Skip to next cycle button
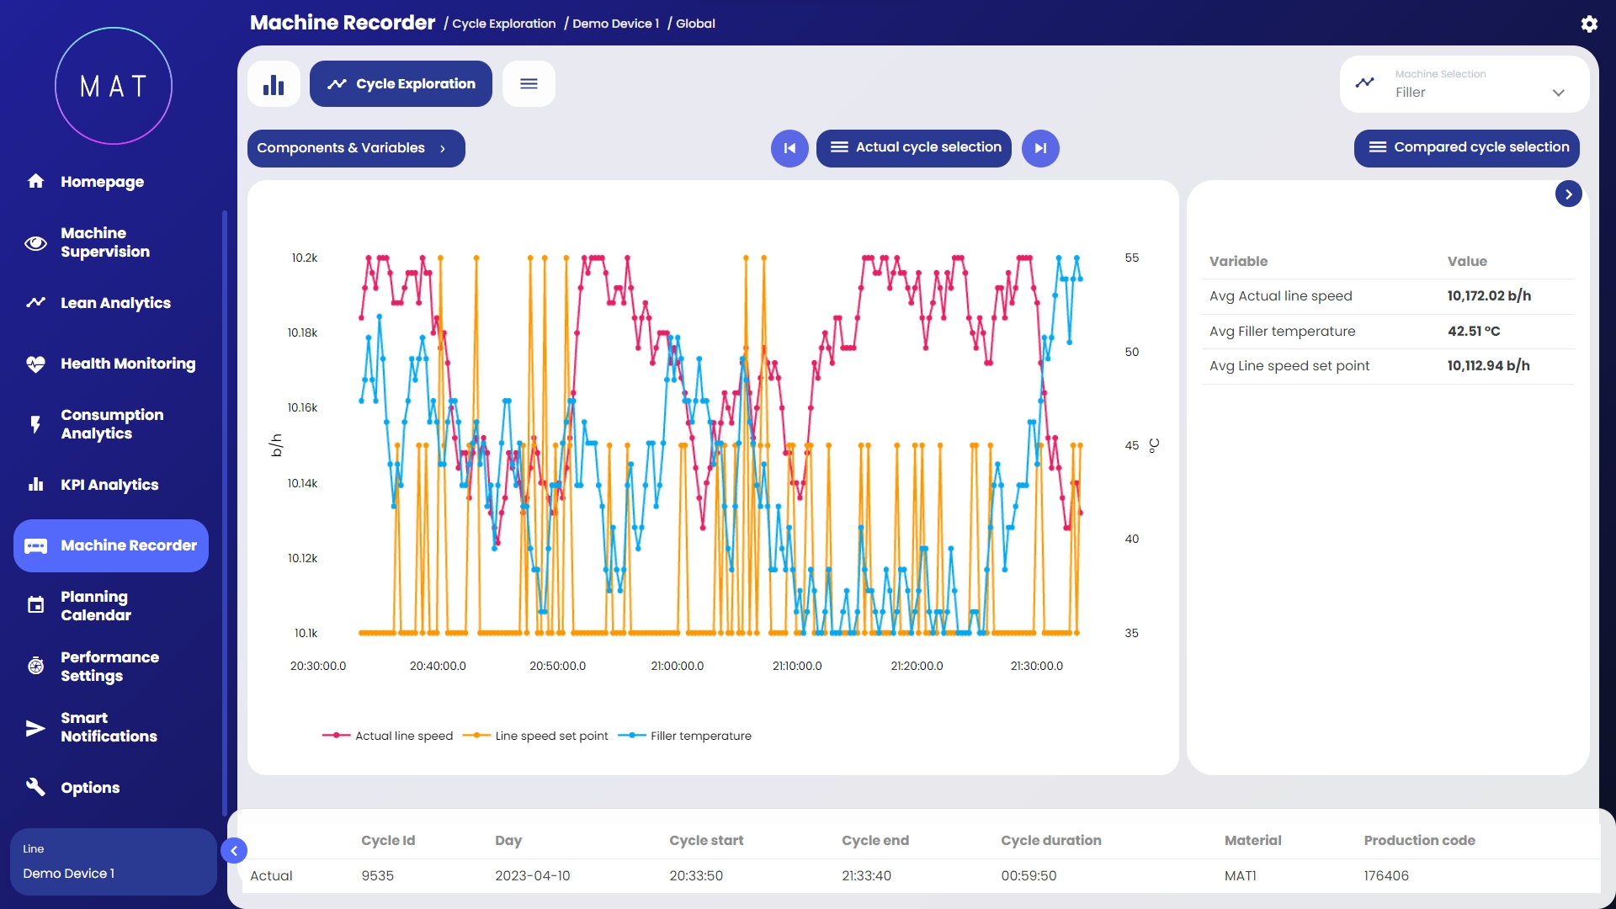Viewport: 1616px width, 909px height. (x=1040, y=148)
